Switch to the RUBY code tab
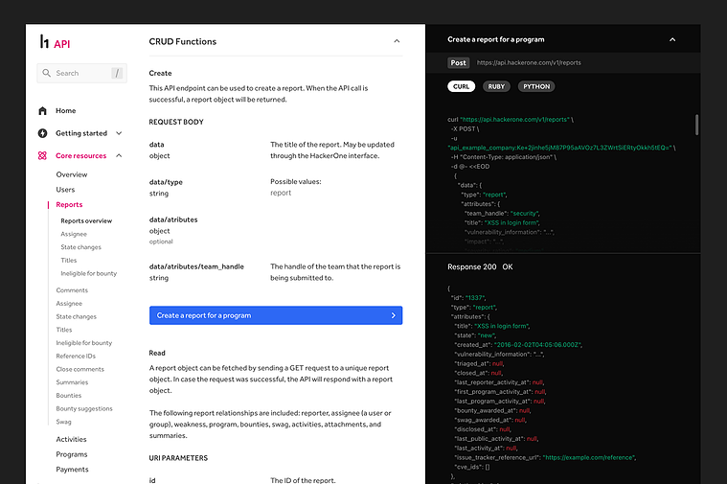727x484 pixels. 496,86
